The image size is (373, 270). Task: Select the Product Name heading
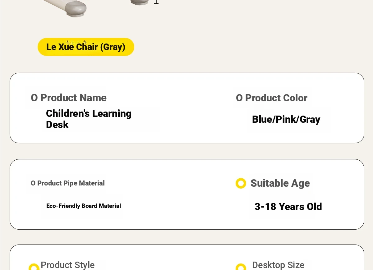click(73, 98)
